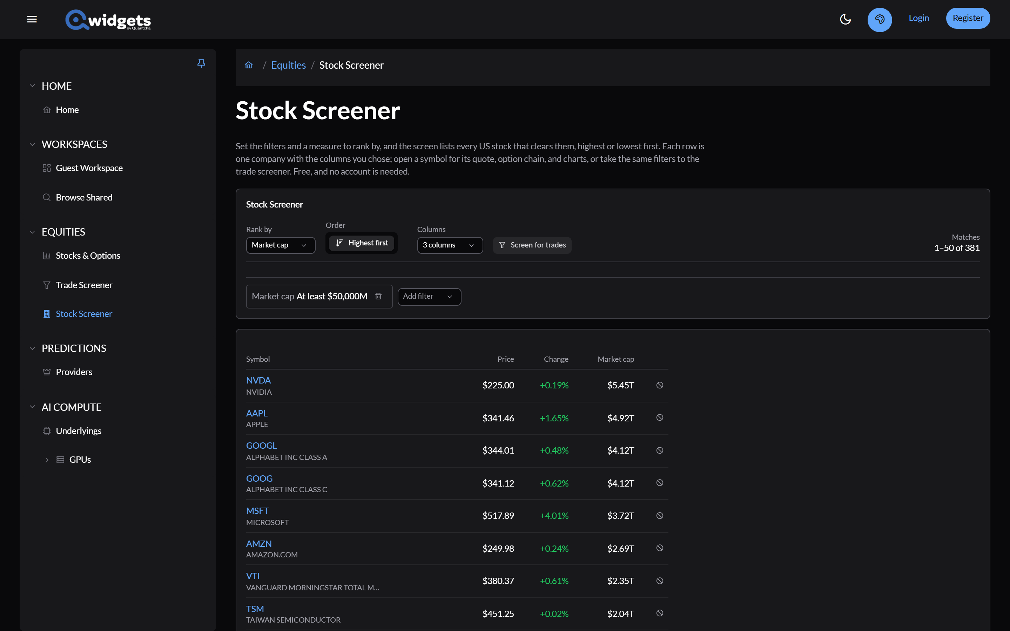Open the Add filter dropdown

[x=429, y=297]
